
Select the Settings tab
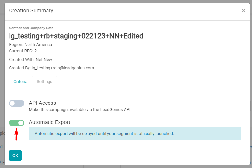coord(45,82)
